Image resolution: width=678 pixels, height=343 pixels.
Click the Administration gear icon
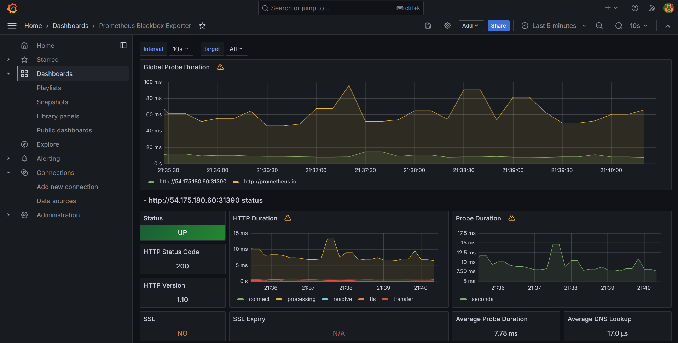24,215
